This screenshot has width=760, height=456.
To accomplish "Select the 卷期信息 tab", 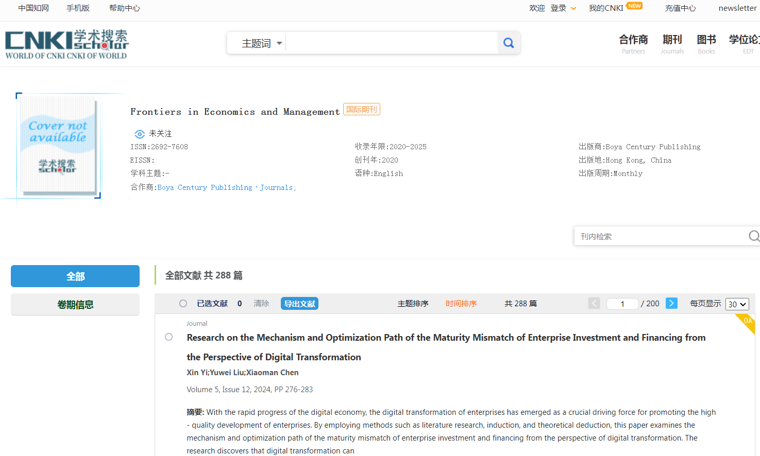I will (75, 305).
